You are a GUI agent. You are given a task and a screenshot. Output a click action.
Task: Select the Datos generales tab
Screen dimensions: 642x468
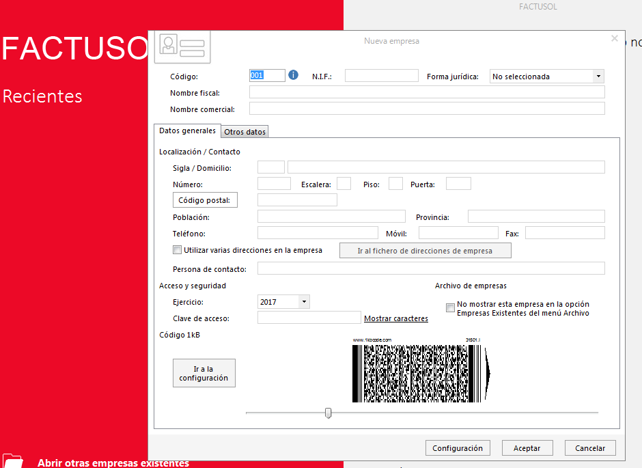coord(188,130)
